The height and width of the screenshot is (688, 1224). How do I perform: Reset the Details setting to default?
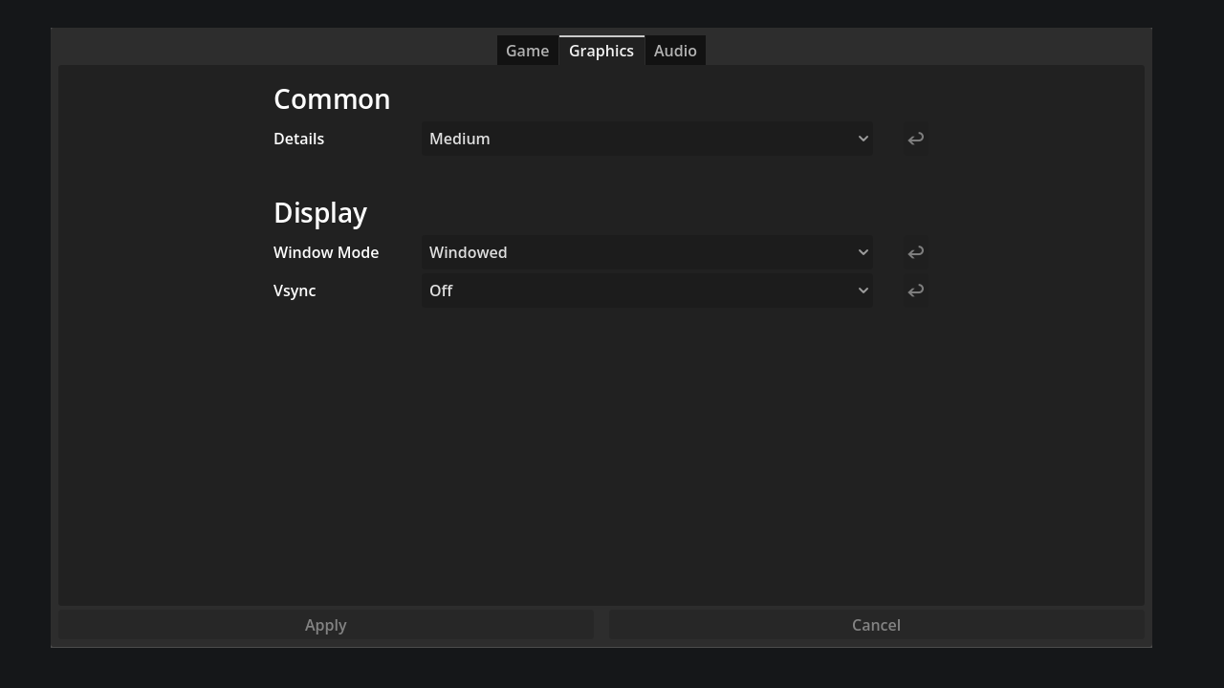pyautogui.click(x=915, y=139)
